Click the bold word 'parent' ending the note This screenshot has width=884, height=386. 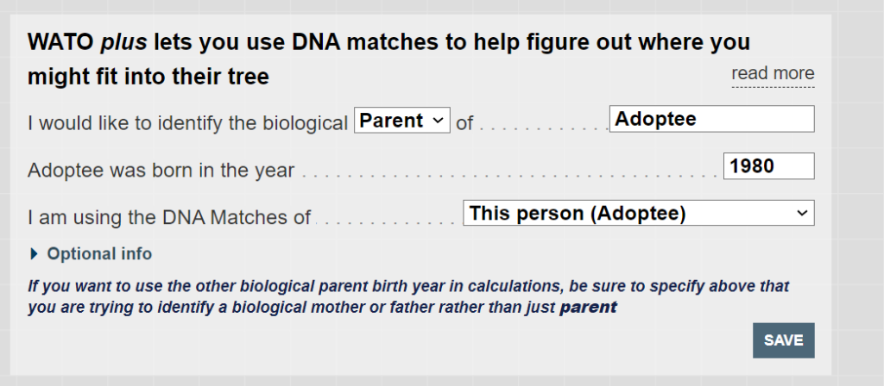pos(588,307)
